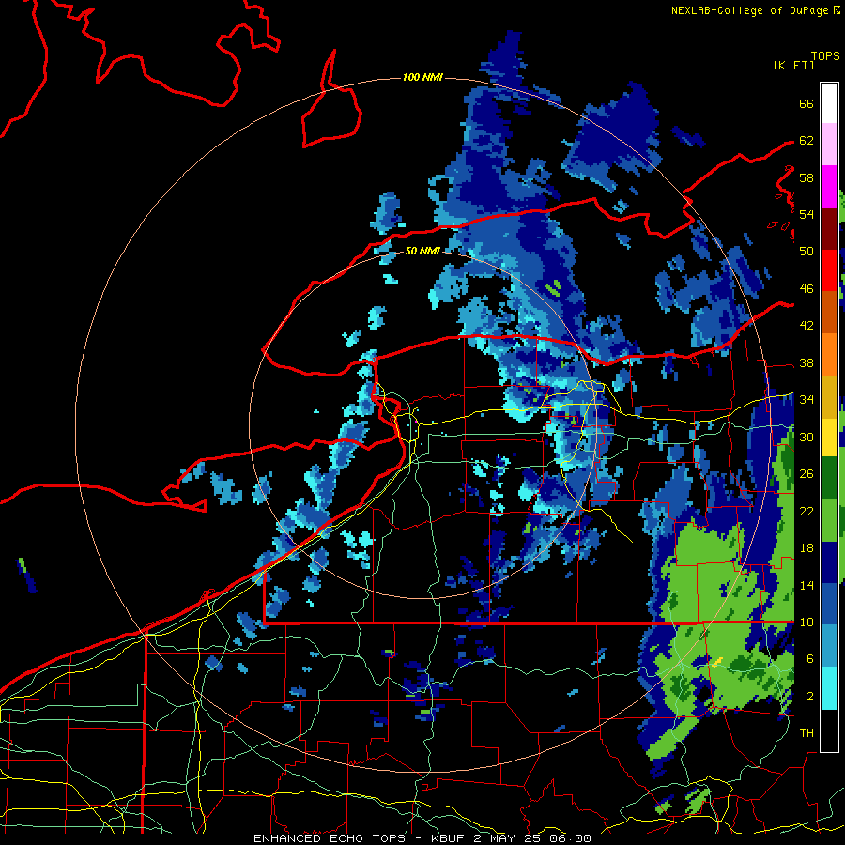Click the 10 legend tick label

click(807, 622)
